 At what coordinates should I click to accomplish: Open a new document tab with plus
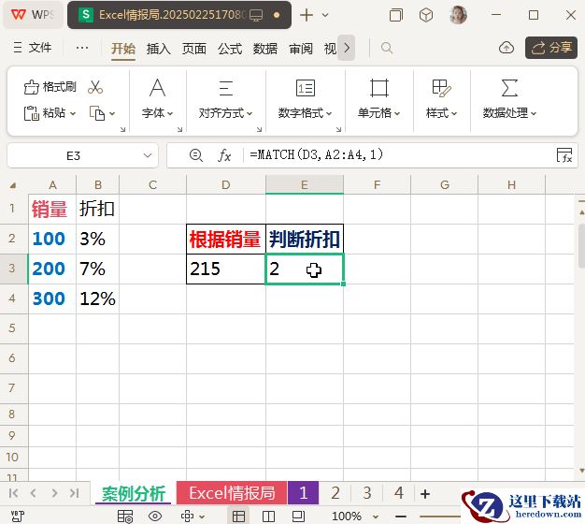pos(307,15)
